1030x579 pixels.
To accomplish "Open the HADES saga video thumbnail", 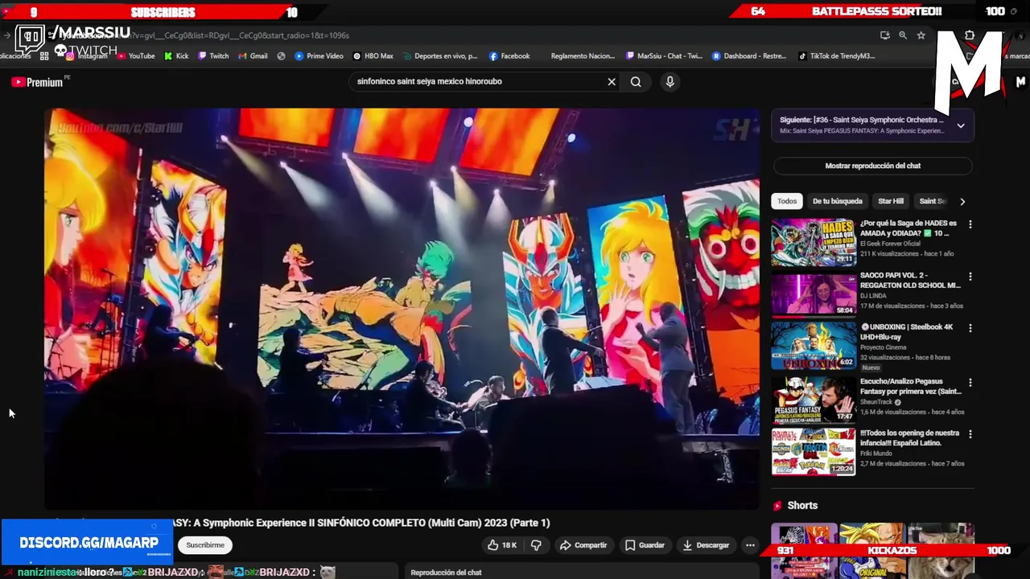I will pyautogui.click(x=814, y=242).
